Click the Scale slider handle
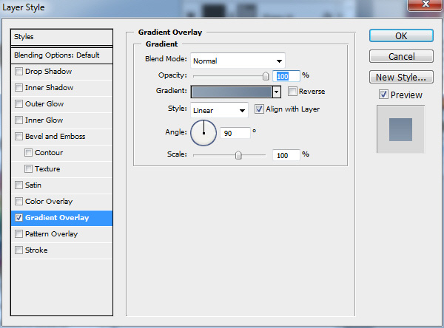This screenshot has width=444, height=328. pos(238,155)
